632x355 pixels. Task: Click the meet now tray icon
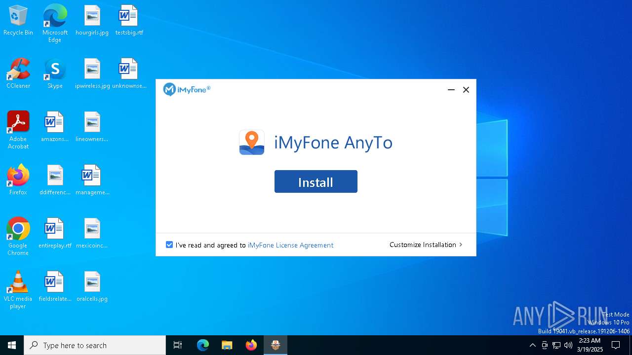tap(545, 345)
